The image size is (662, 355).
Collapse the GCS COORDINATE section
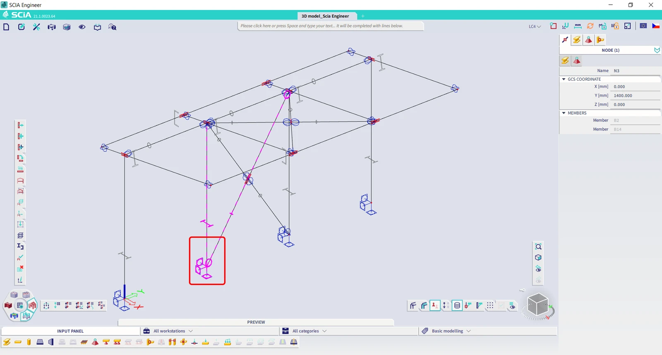[564, 79]
